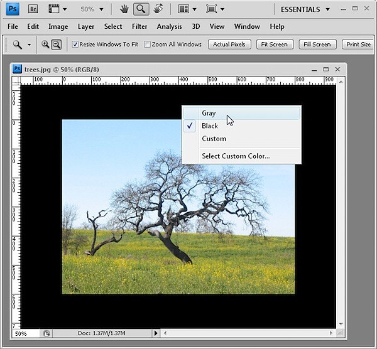Expand the Doc info status arrow

point(156,333)
